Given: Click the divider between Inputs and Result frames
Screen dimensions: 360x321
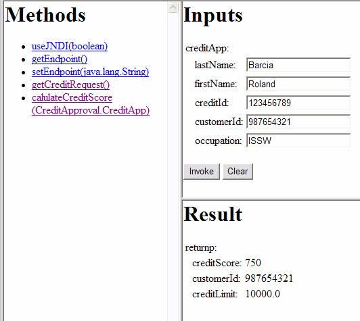Looking at the screenshot, I should click(271, 199).
